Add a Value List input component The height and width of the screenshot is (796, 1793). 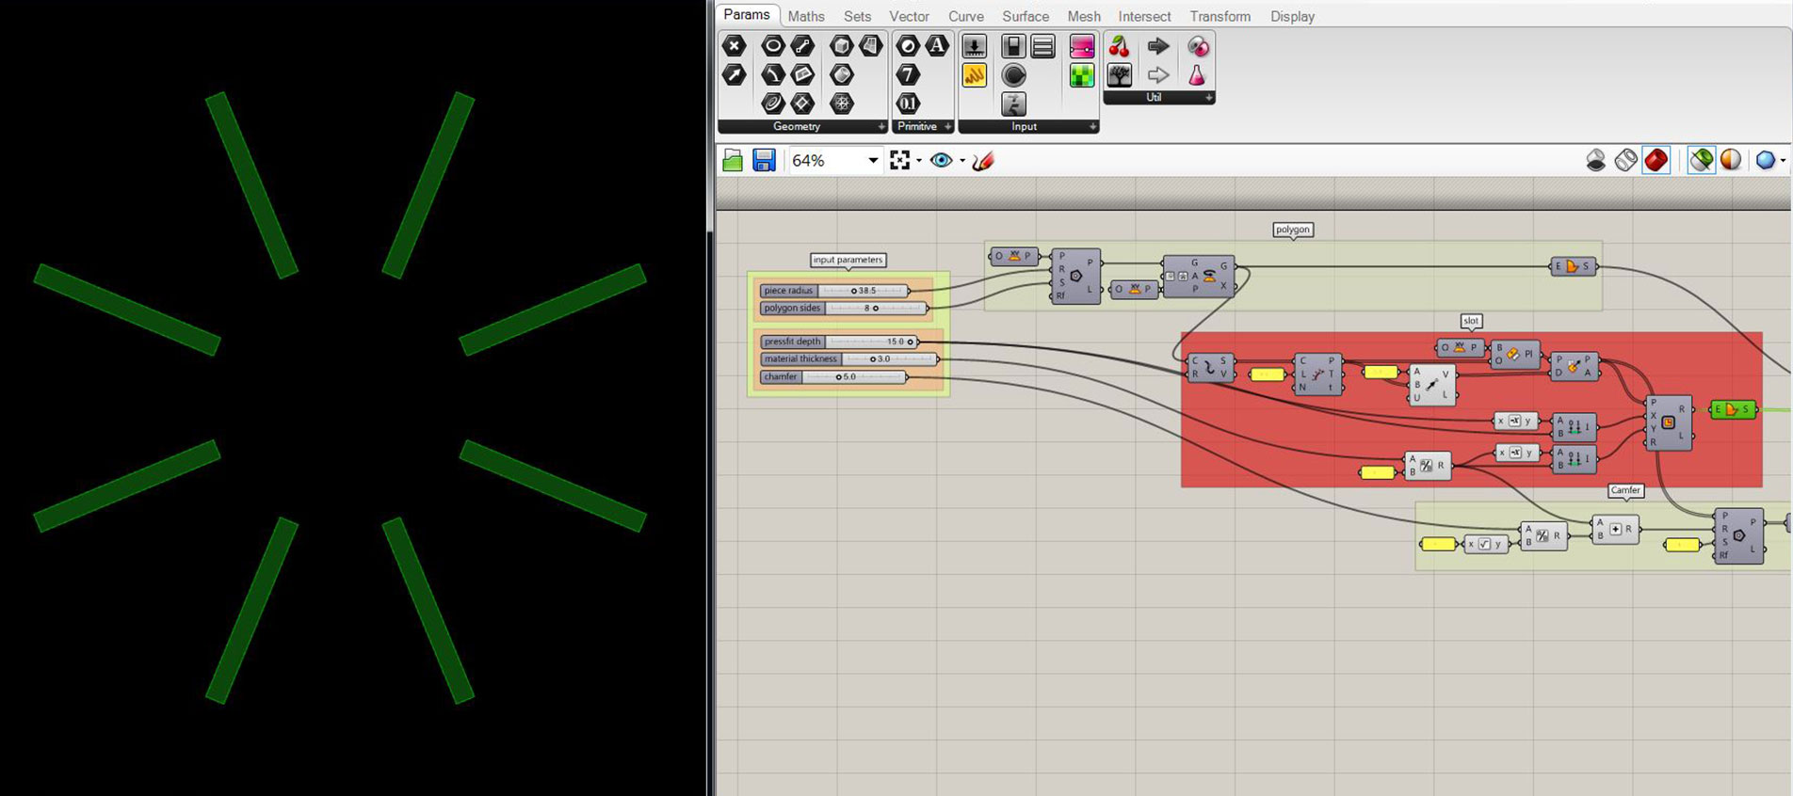1042,45
